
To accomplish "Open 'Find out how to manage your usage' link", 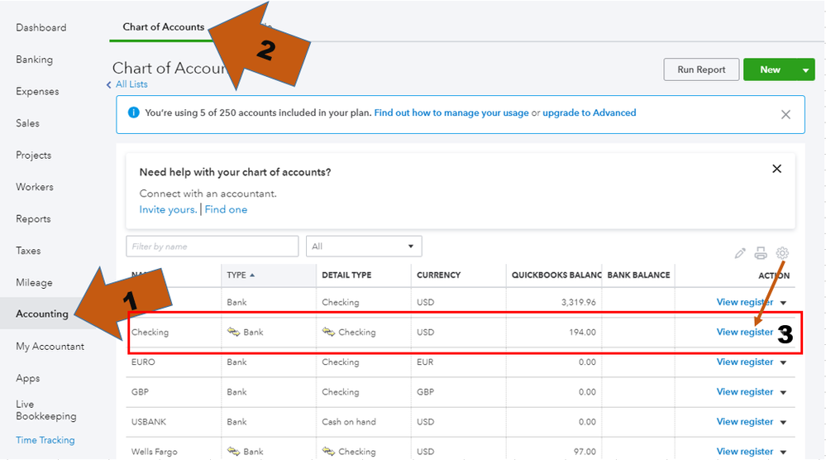I will coord(451,113).
